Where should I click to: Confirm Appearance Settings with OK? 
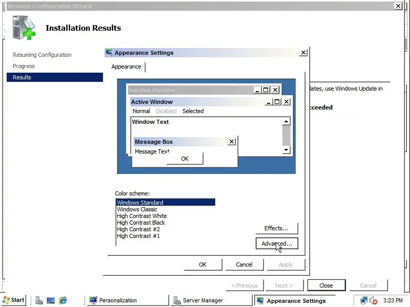tap(202, 265)
